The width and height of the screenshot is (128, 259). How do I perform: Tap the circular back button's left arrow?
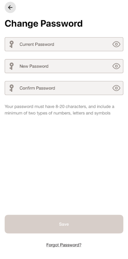point(10,8)
